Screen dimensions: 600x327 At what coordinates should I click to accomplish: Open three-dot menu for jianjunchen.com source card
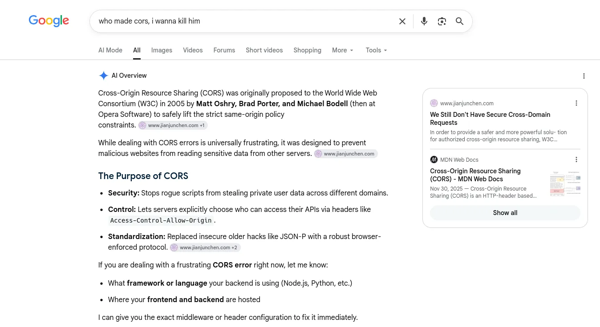pos(576,103)
